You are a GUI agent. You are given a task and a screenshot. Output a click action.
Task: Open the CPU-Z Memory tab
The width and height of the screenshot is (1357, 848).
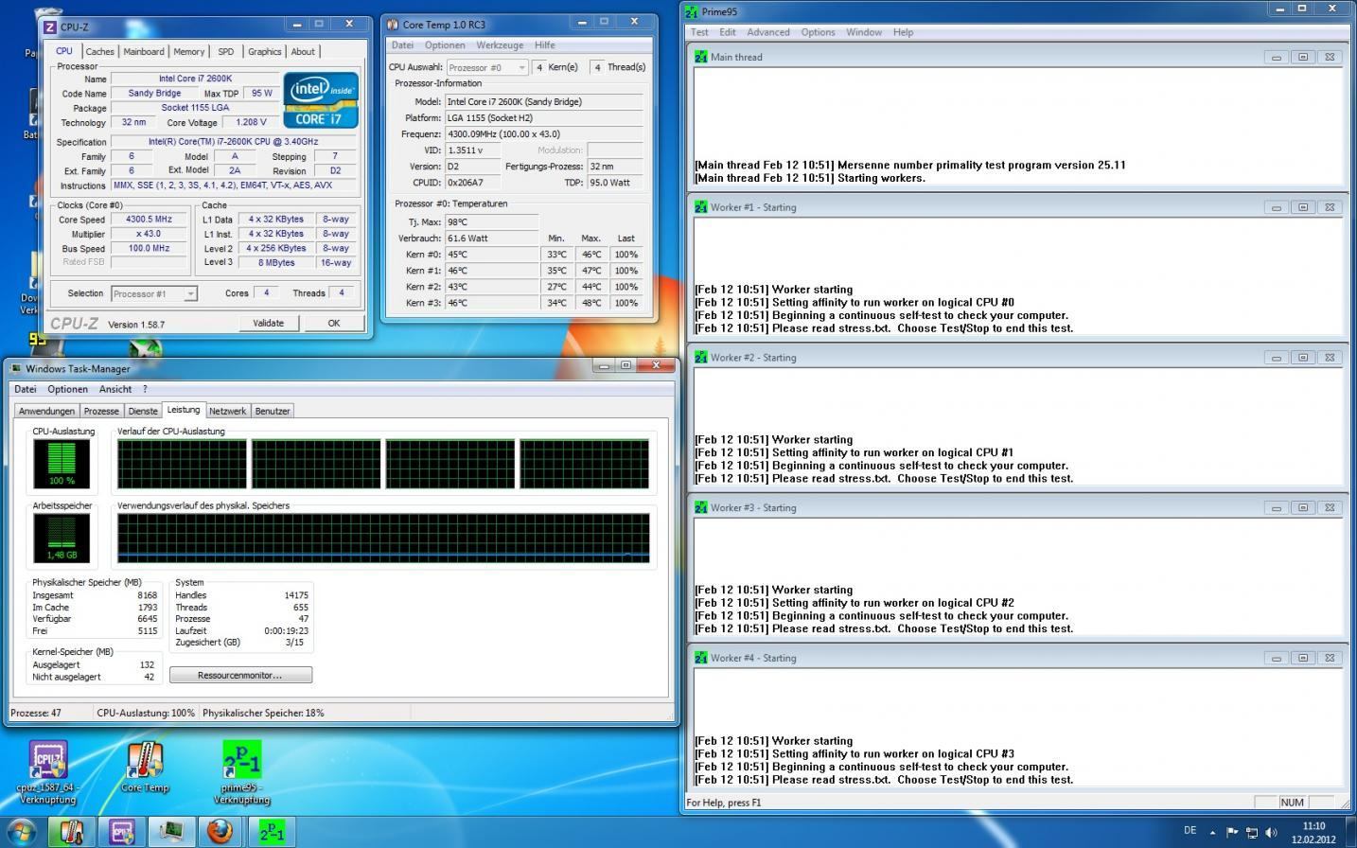[188, 52]
